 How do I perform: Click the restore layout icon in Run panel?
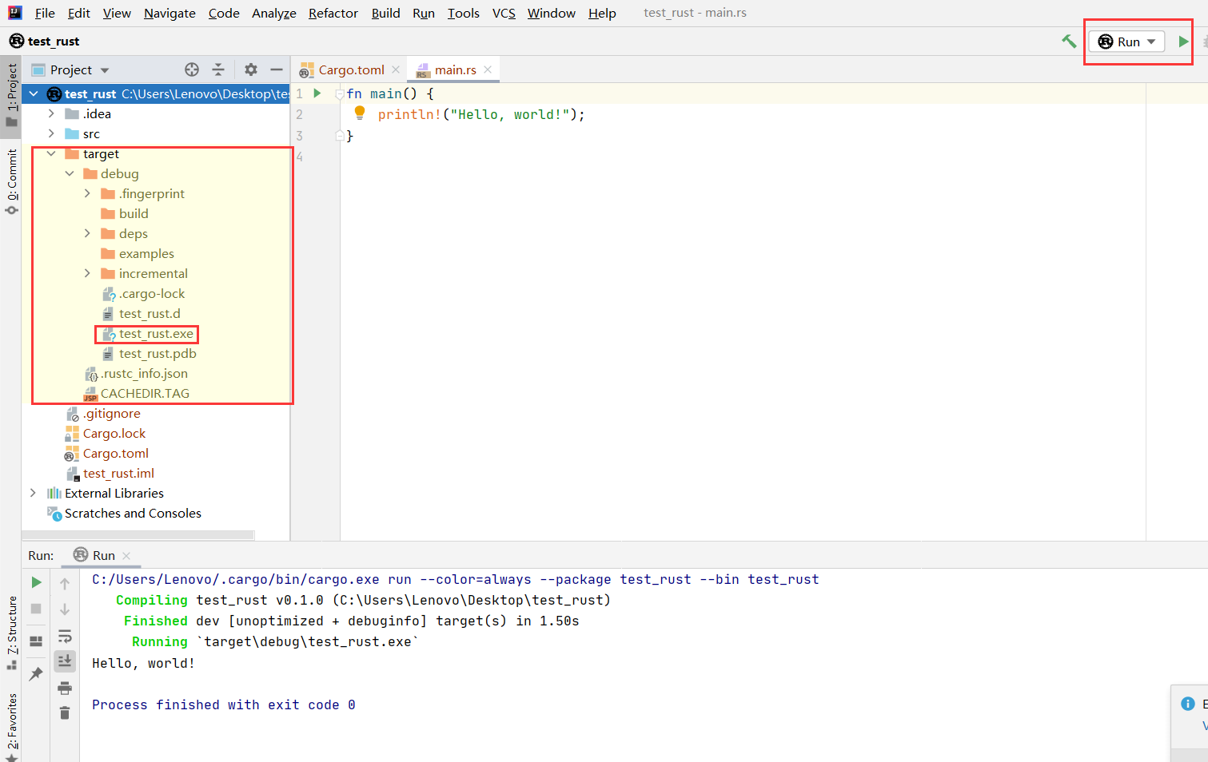(36, 641)
